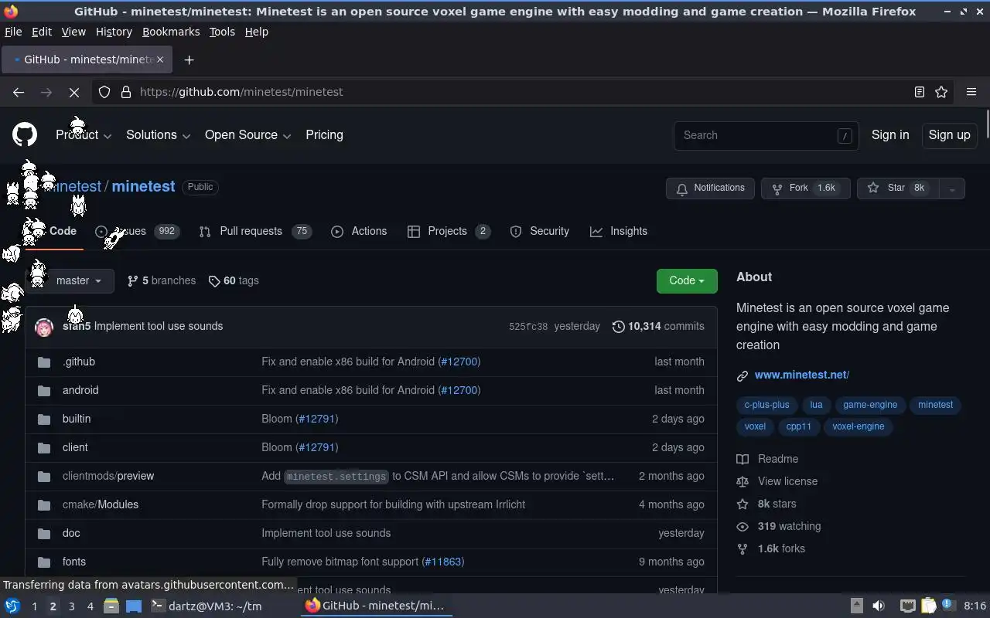
Task: Click the history clock icon near commits
Action: click(x=618, y=326)
